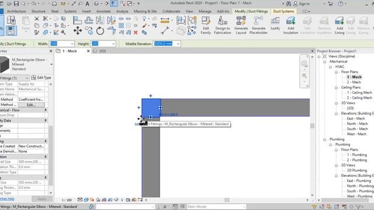This screenshot has height=210, width=374.
Task: Click the horizontal scrollbar of the drawing view
Action: tap(227, 200)
